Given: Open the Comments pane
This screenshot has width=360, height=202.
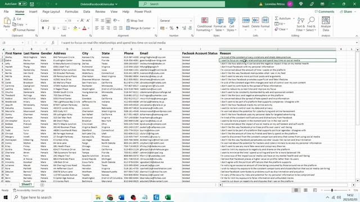Looking at the screenshot, I should coord(325,11).
